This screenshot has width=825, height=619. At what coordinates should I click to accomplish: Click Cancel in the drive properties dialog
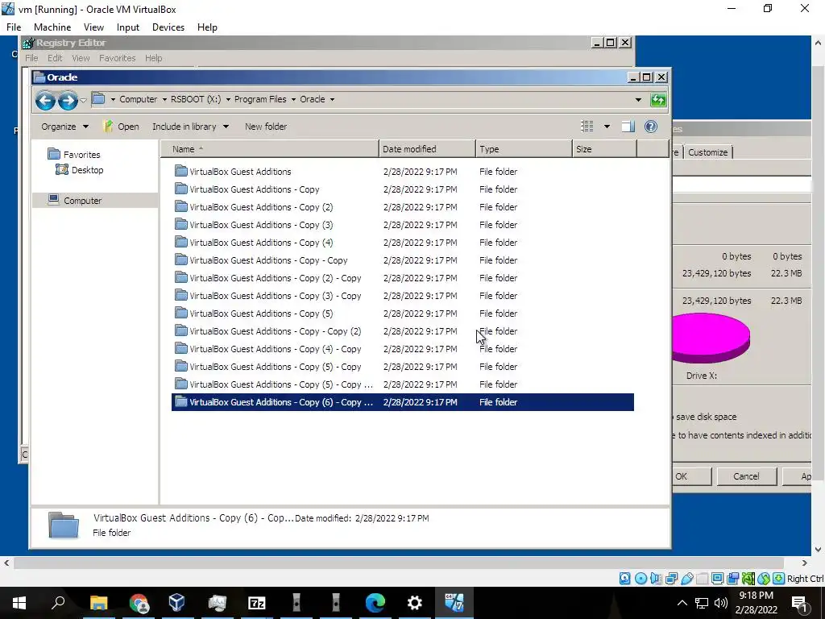(746, 476)
